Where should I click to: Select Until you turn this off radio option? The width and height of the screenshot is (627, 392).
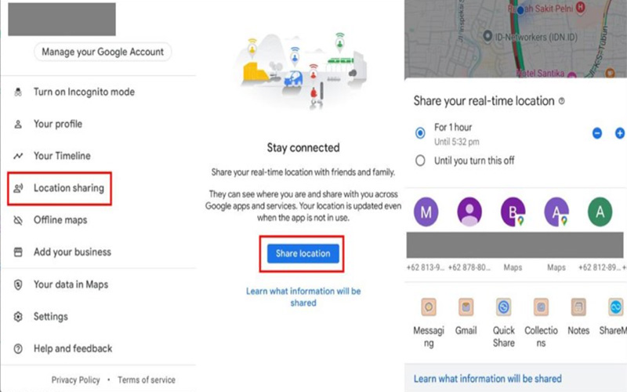(x=420, y=161)
